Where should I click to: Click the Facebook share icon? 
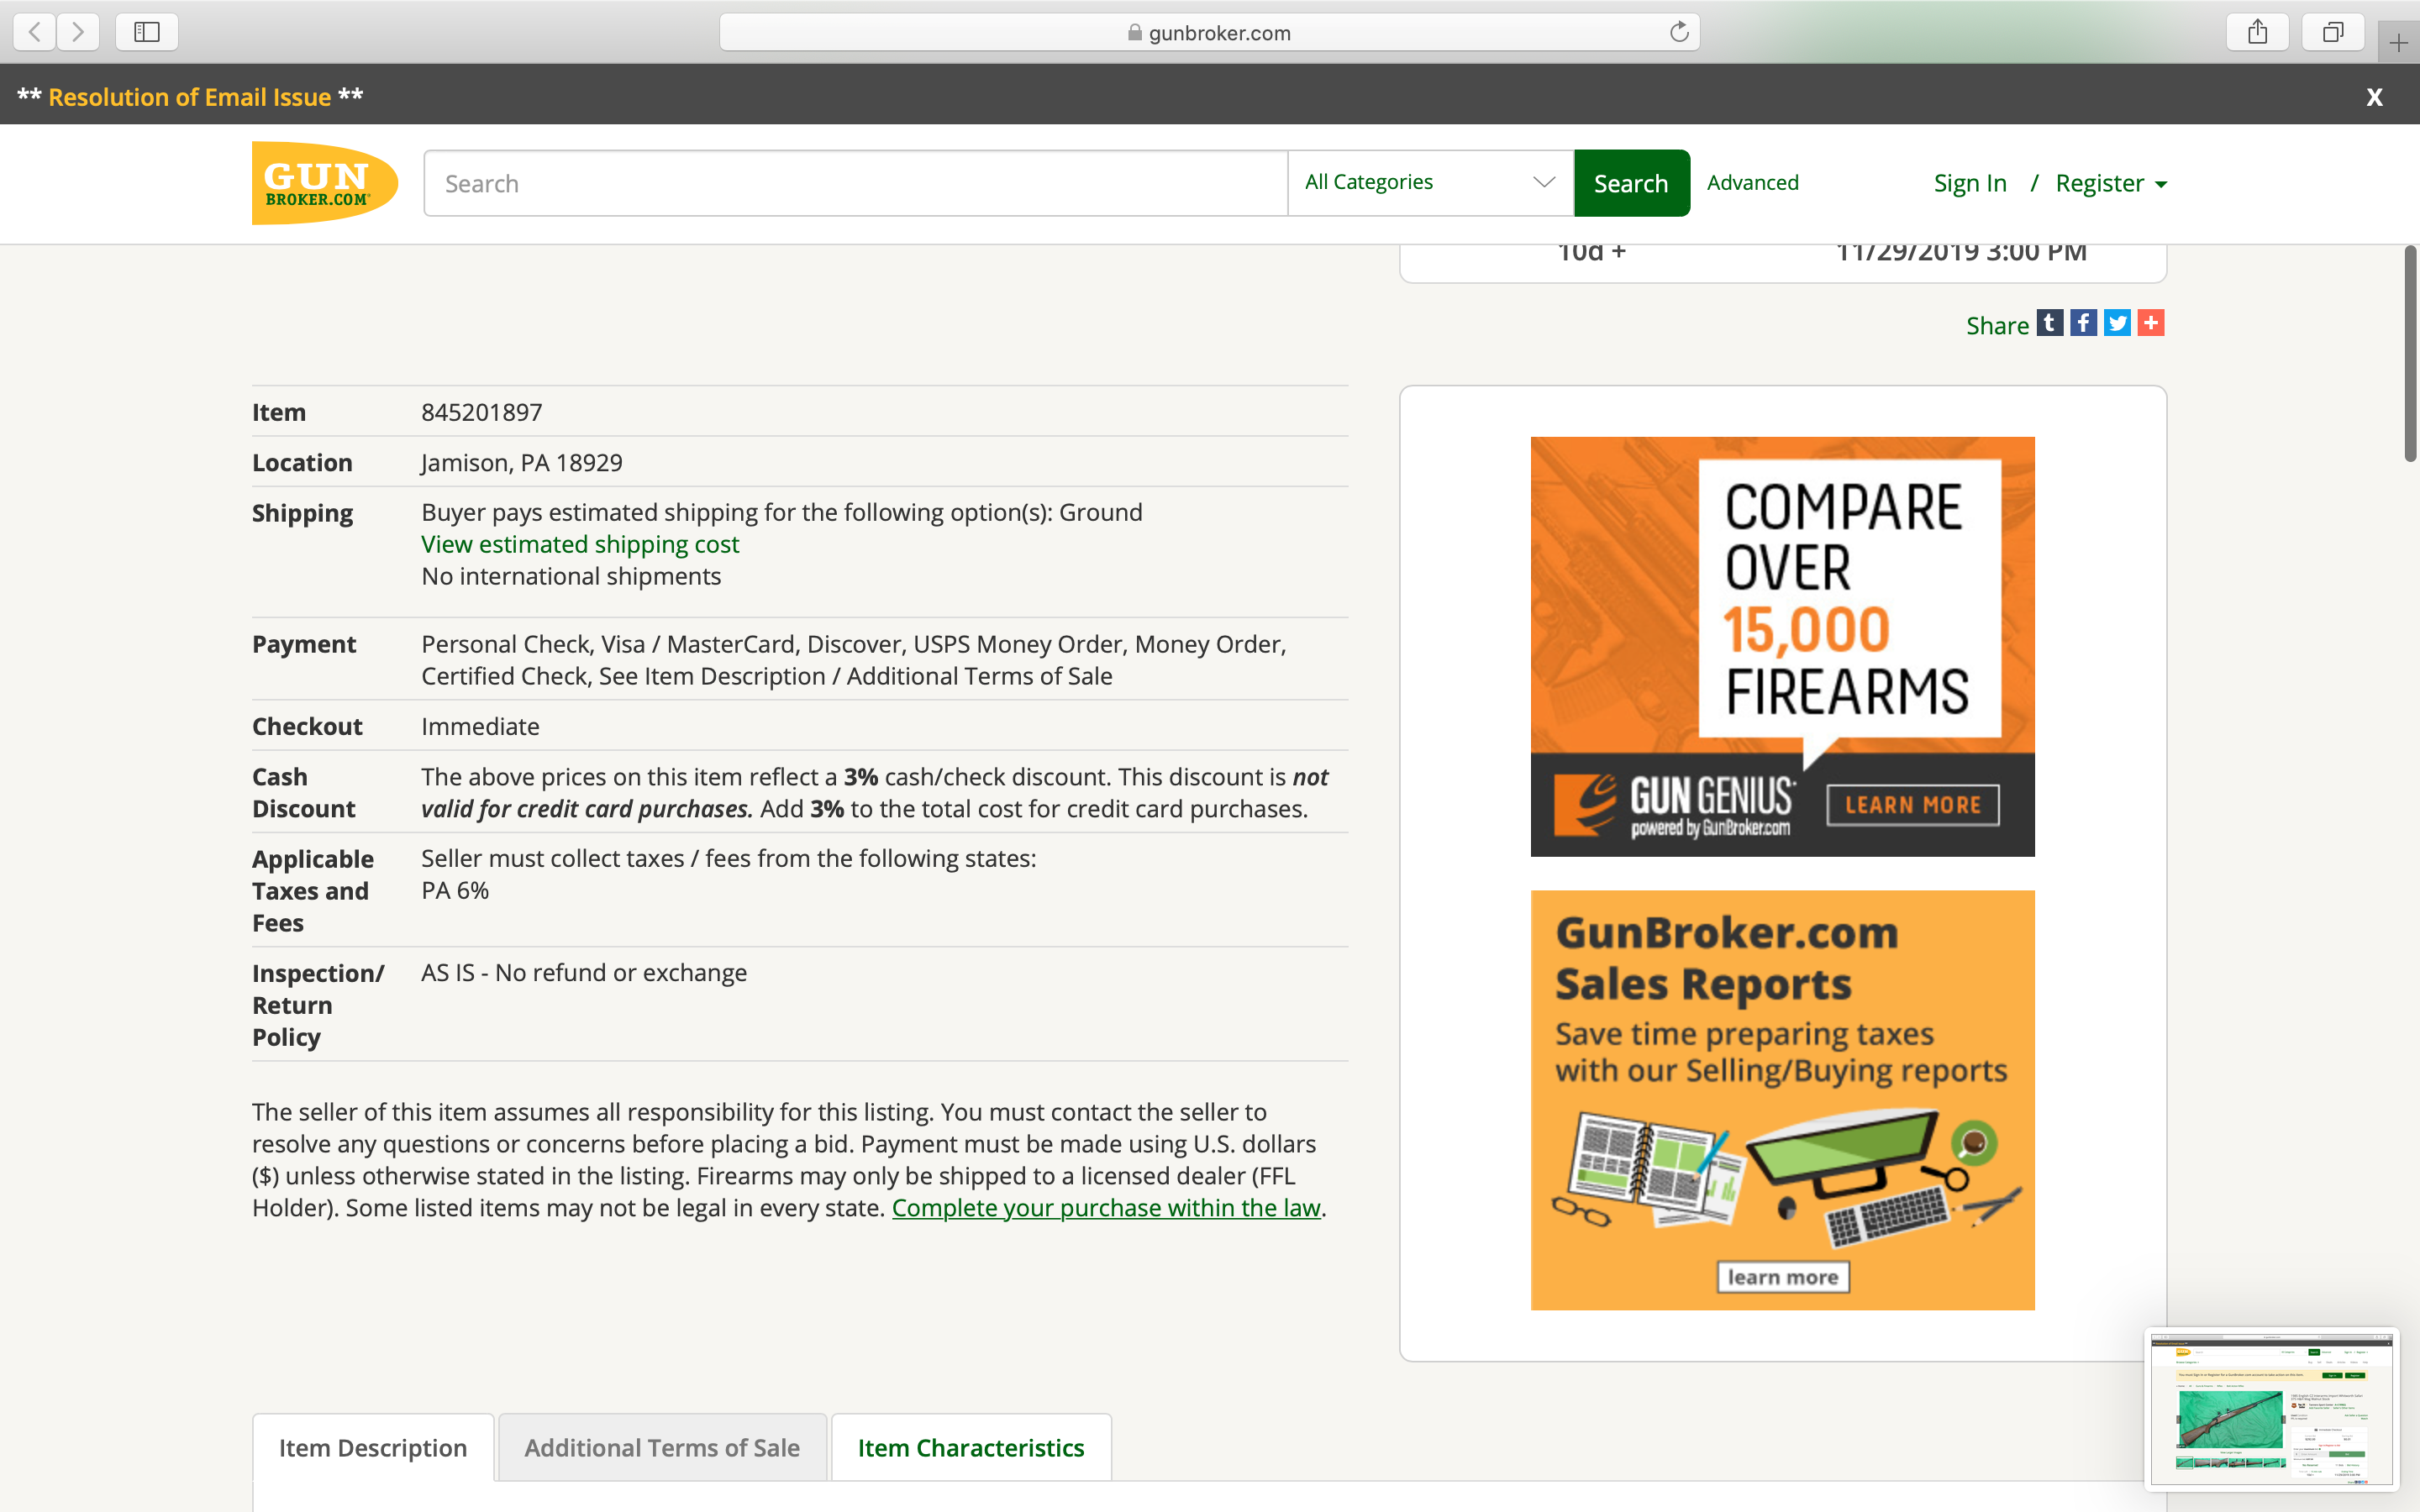point(2083,323)
